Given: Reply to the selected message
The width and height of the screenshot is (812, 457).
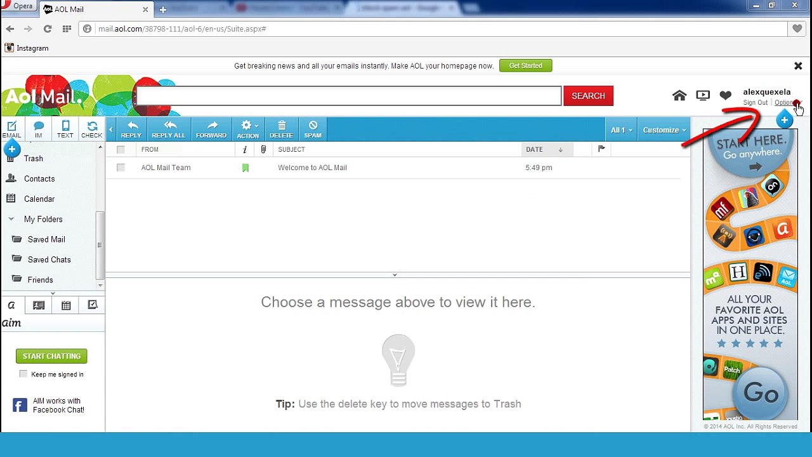Looking at the screenshot, I should pos(131,129).
